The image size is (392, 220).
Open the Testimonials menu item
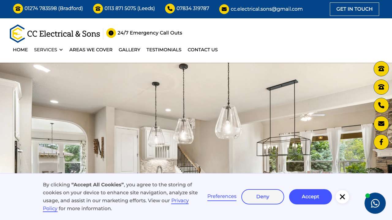164,50
